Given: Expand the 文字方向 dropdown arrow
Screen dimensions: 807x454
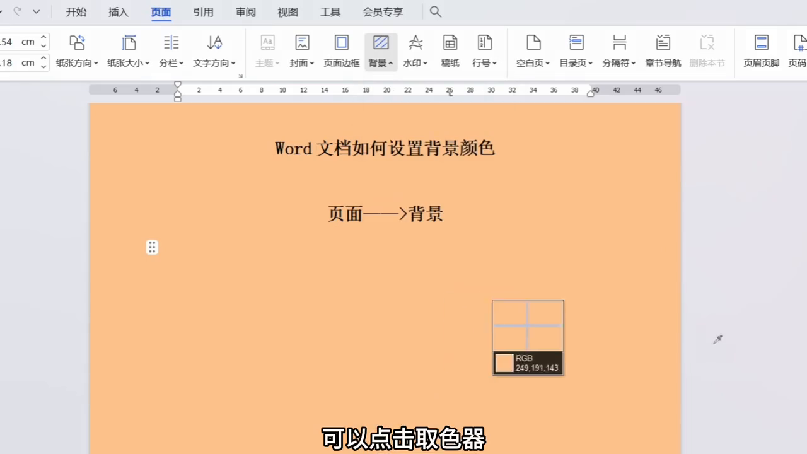Looking at the screenshot, I should (x=233, y=63).
